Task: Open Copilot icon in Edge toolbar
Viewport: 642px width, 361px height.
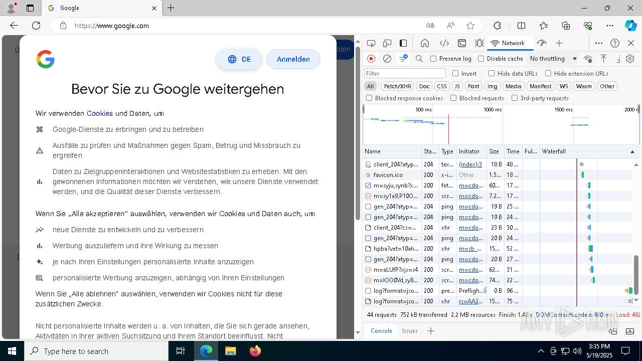Action: point(630,26)
